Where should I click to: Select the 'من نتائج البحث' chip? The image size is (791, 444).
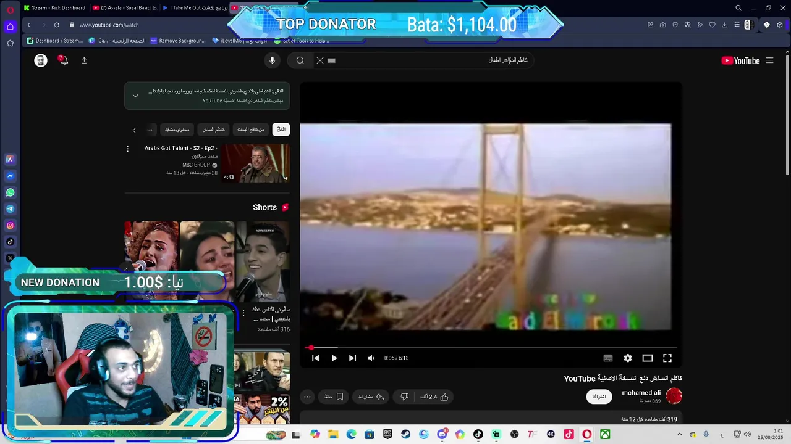point(251,129)
